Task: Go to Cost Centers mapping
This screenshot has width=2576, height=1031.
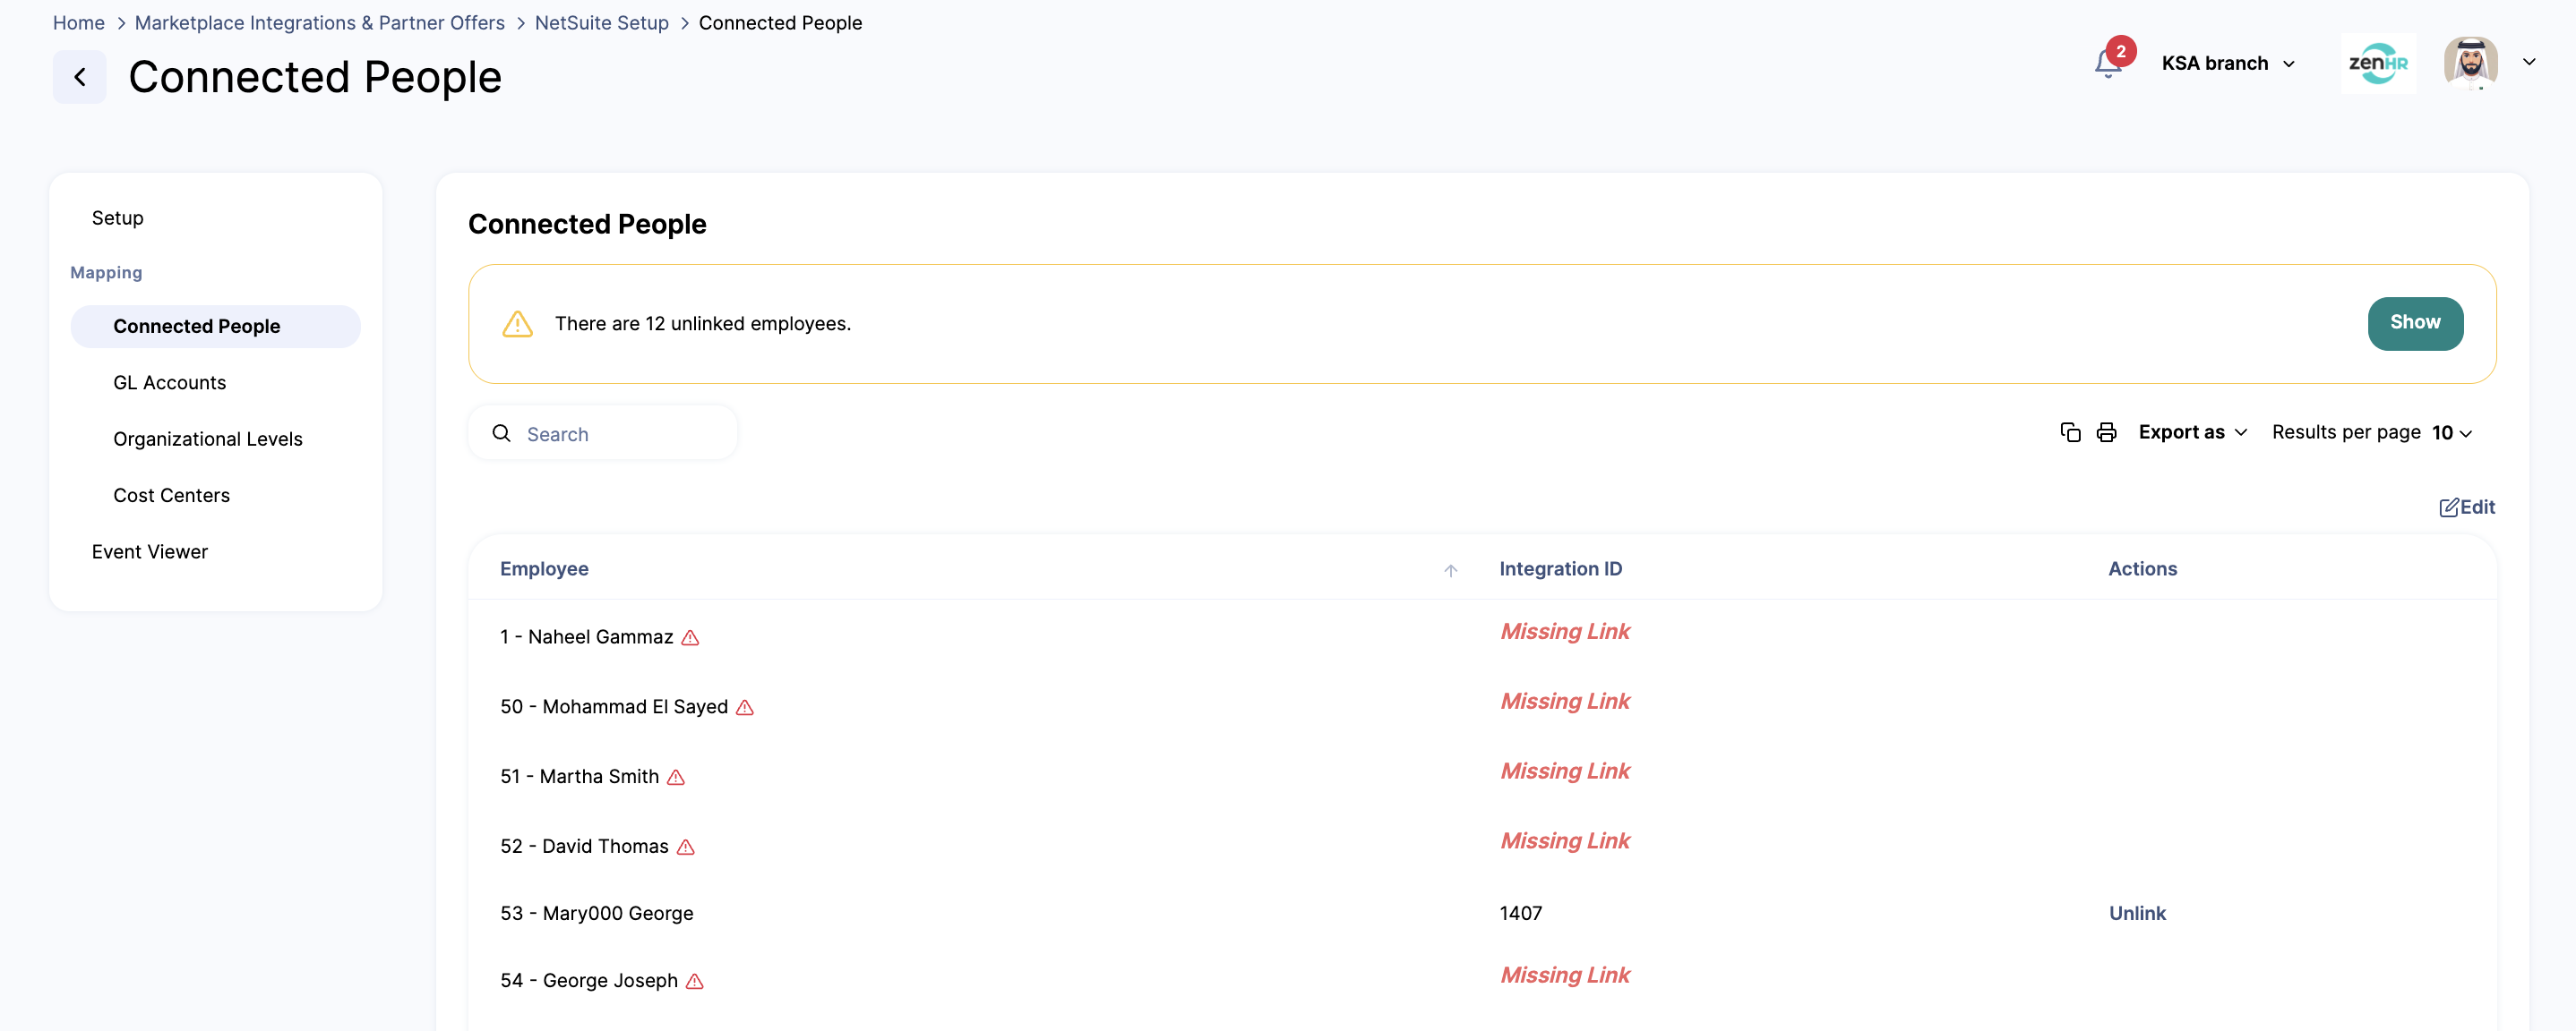Action: [171, 496]
